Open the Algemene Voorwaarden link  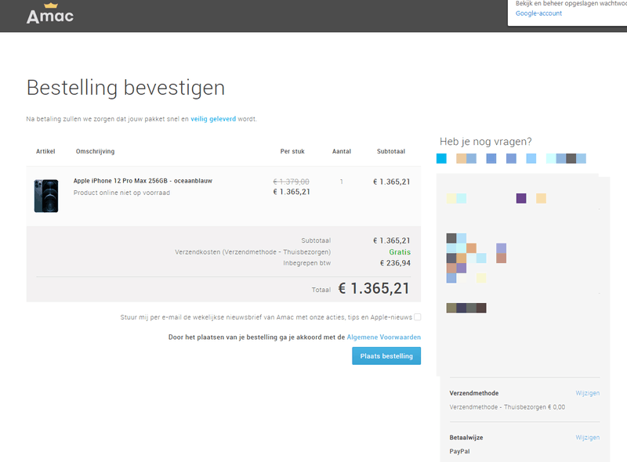(x=383, y=337)
